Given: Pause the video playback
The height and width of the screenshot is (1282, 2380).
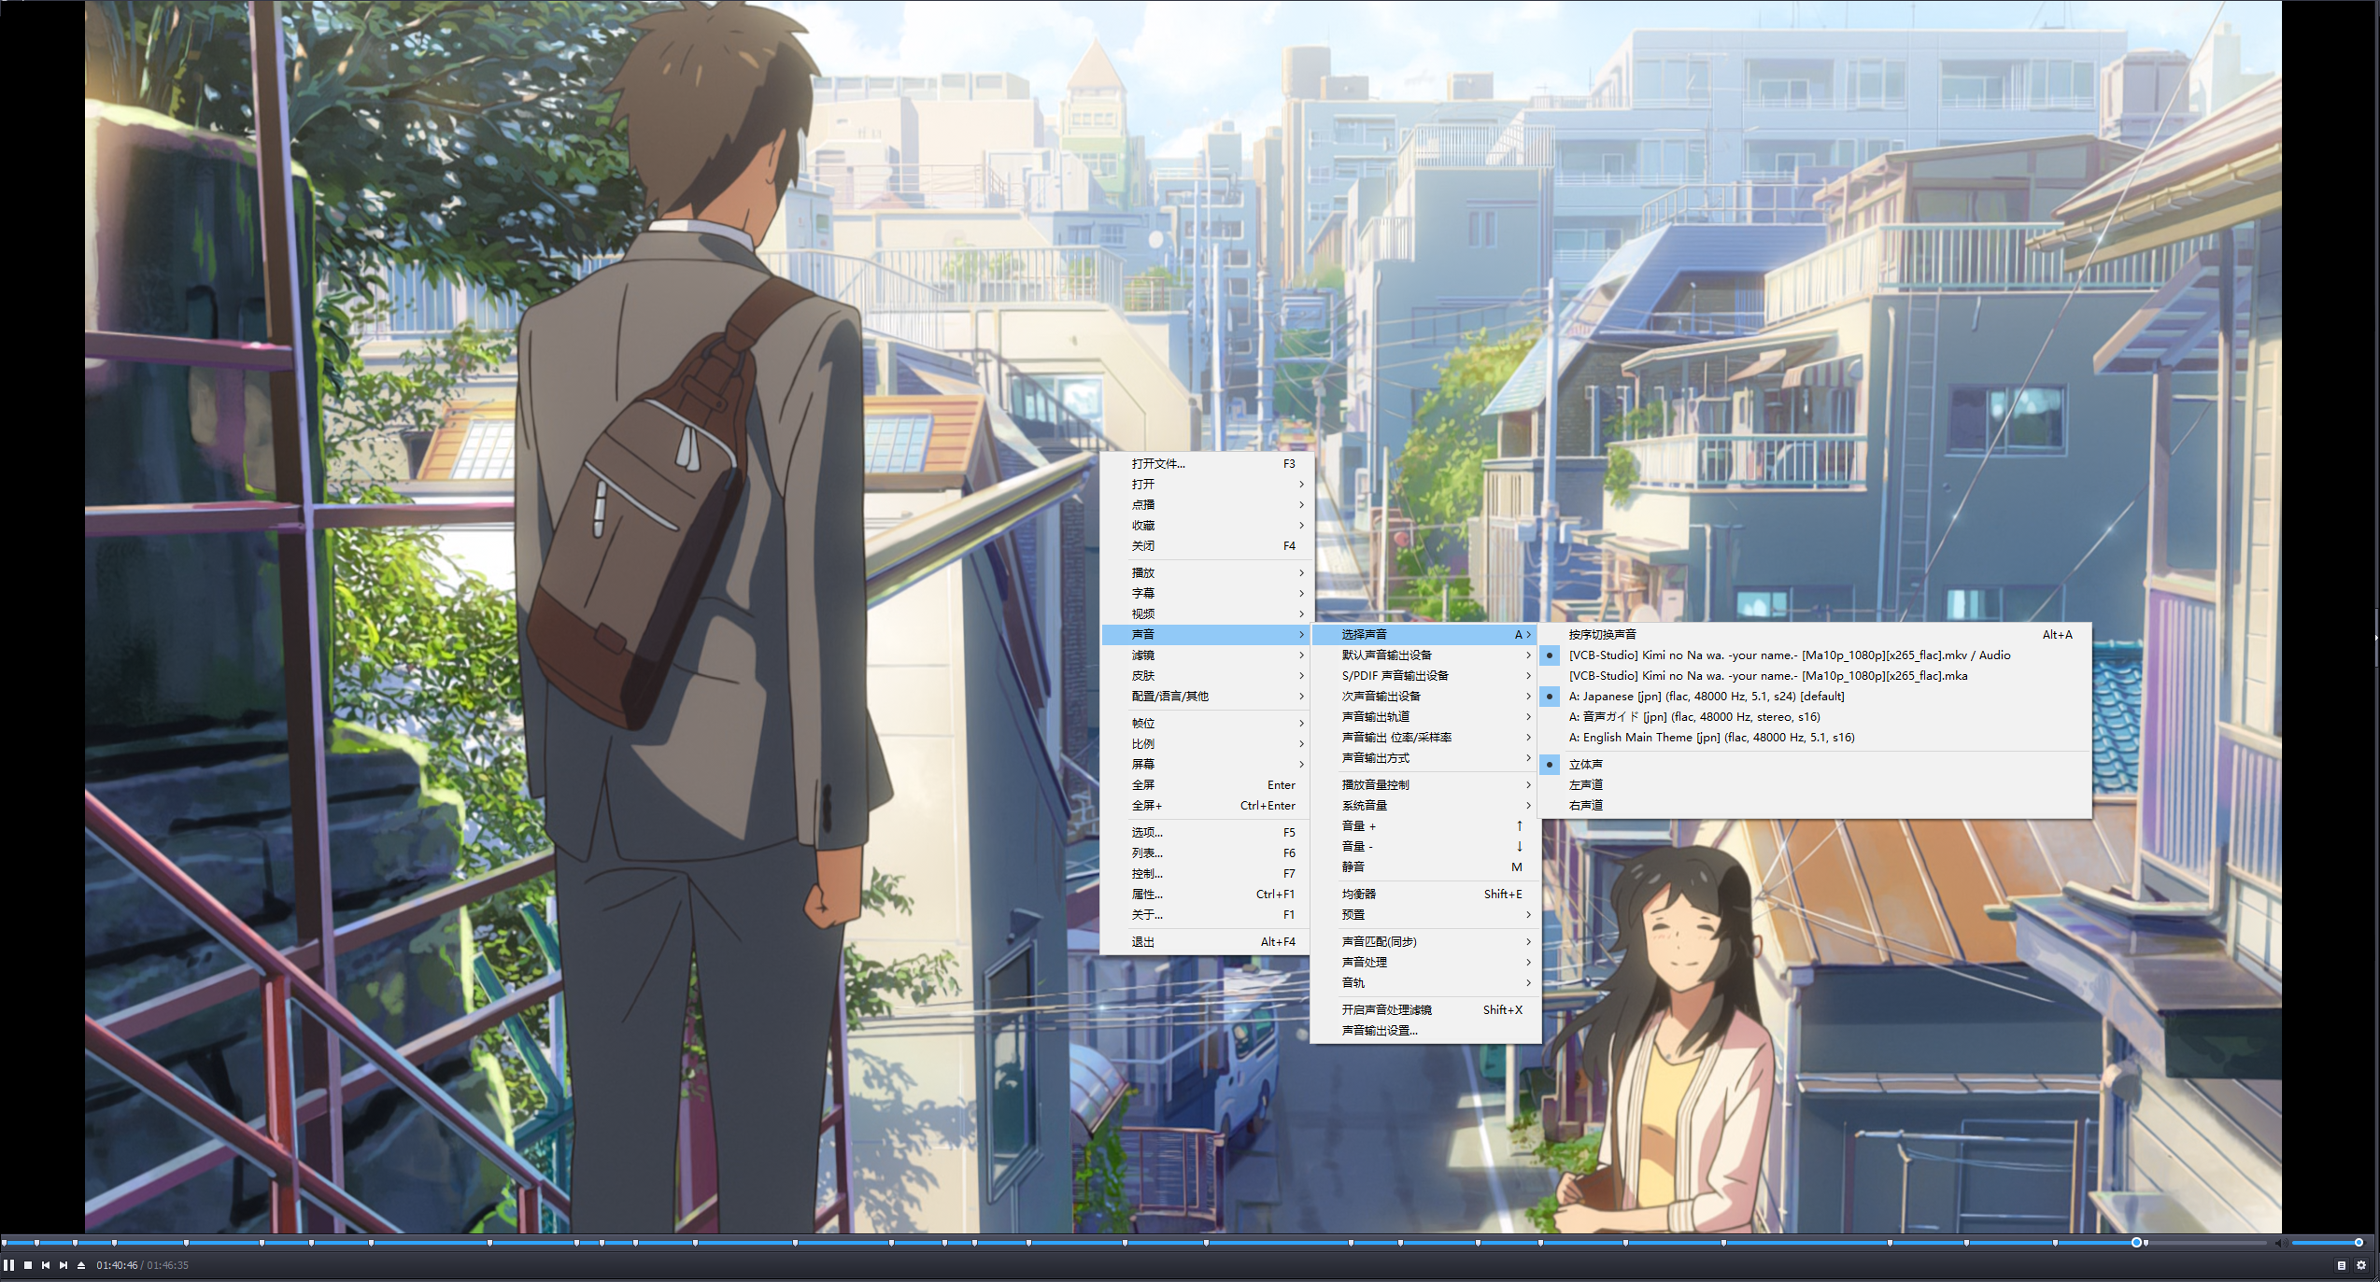Looking at the screenshot, I should (x=8, y=1265).
